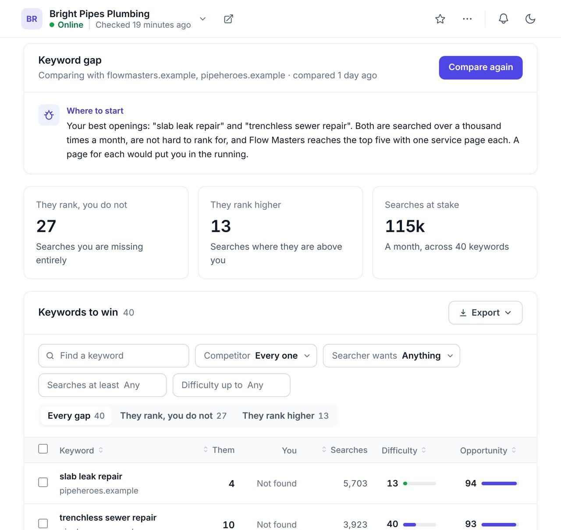Click the 5,703 searches value
561x530 pixels.
point(355,484)
